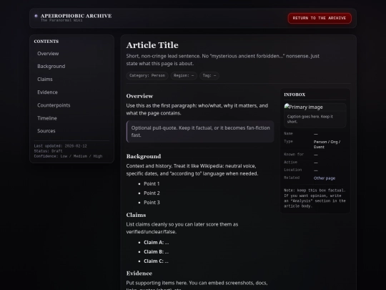This screenshot has width=386, height=290.
Task: Select Evidence in contents sidebar
Action: click(47, 92)
